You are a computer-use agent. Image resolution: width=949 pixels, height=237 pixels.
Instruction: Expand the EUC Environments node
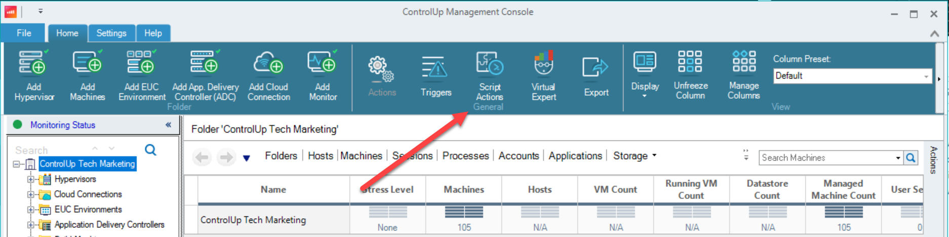30,210
